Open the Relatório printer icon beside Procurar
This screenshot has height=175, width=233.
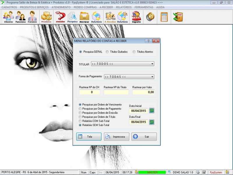(x=96, y=17)
